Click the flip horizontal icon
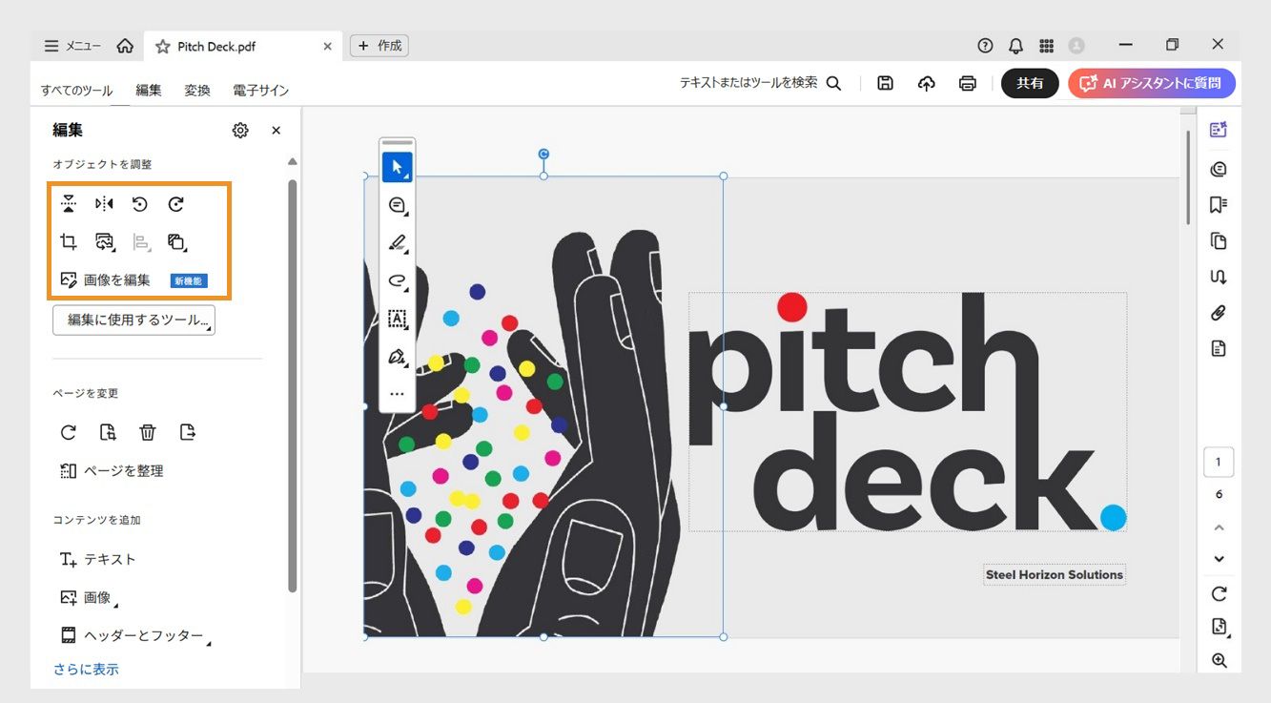 [x=104, y=204]
